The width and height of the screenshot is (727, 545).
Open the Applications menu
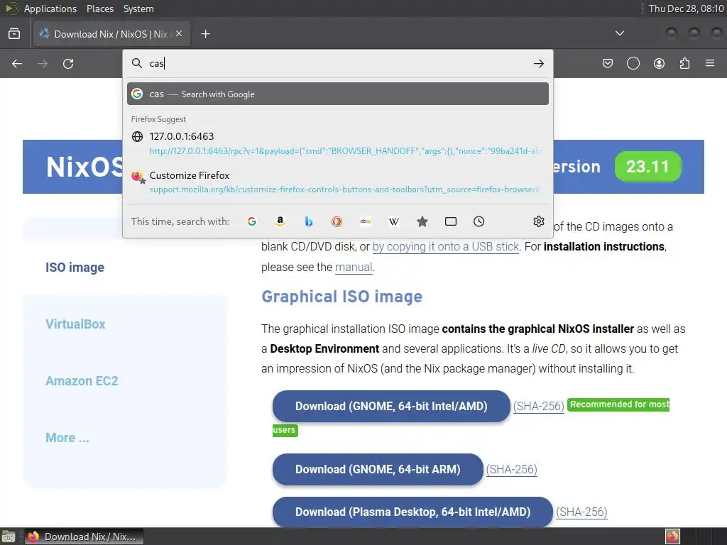(50, 9)
